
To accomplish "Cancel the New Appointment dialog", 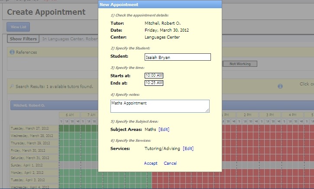I will [170, 163].
